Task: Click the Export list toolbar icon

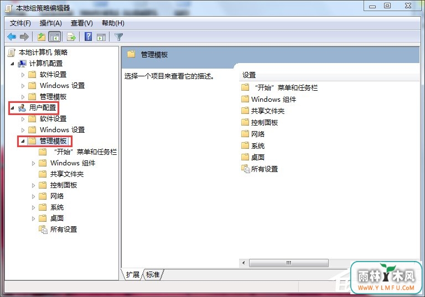Action: pyautogui.click(x=71, y=37)
